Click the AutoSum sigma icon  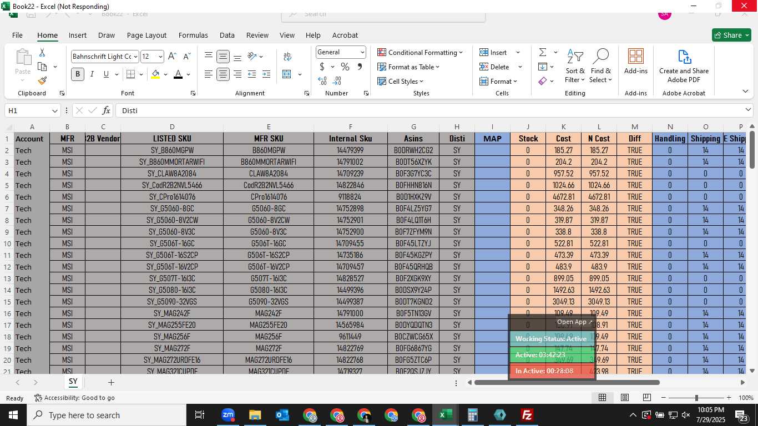point(543,52)
